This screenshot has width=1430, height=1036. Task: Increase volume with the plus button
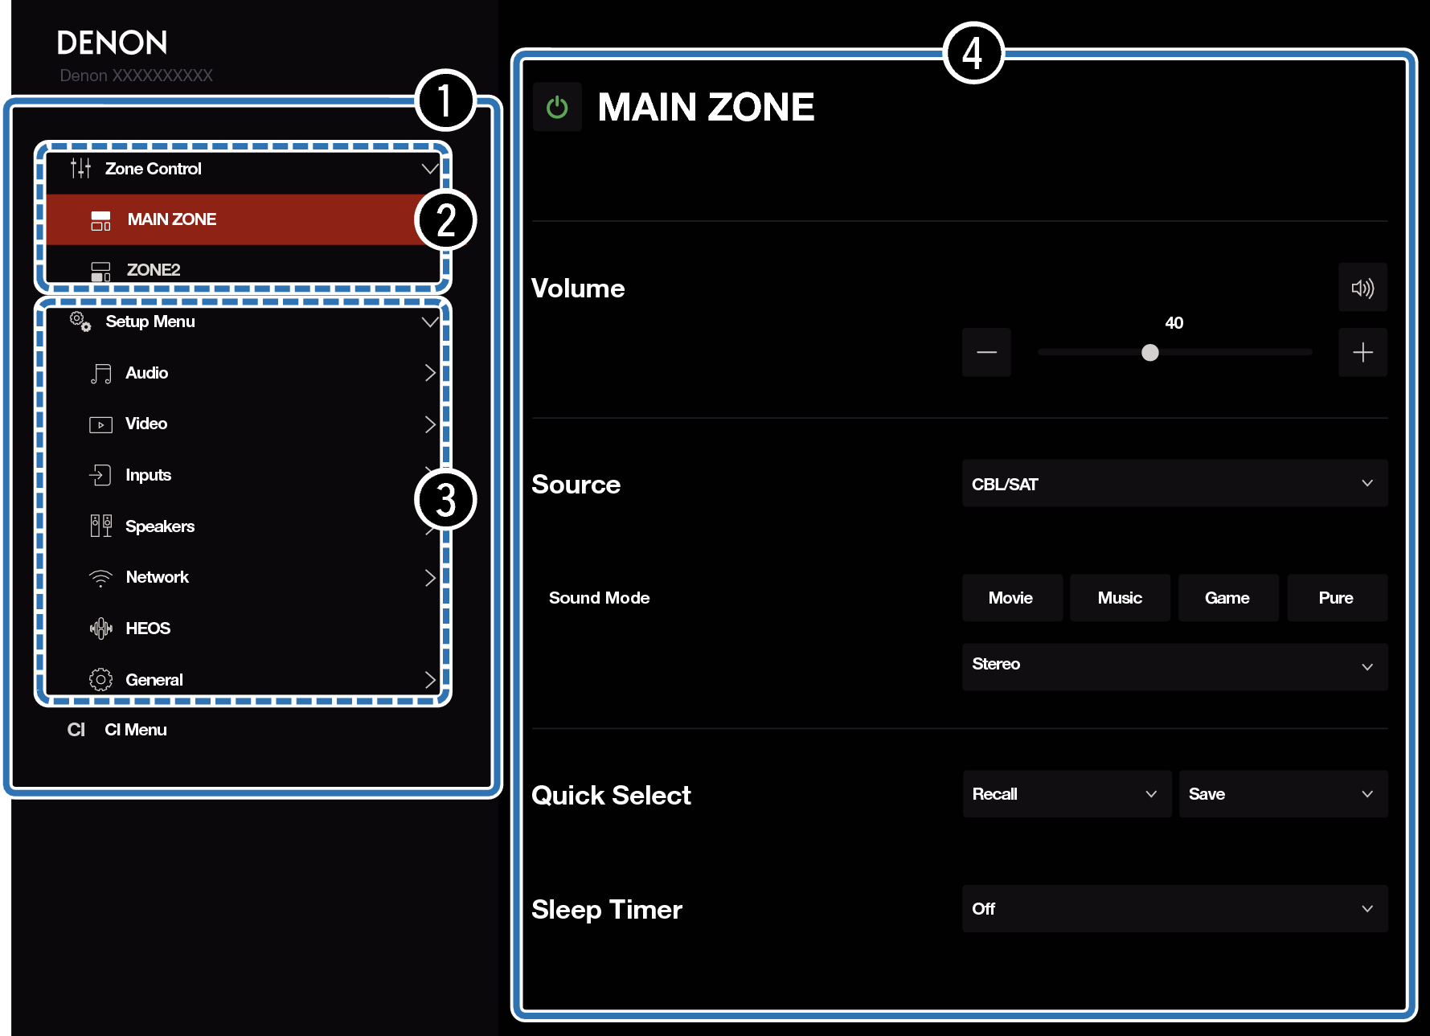pos(1362,353)
